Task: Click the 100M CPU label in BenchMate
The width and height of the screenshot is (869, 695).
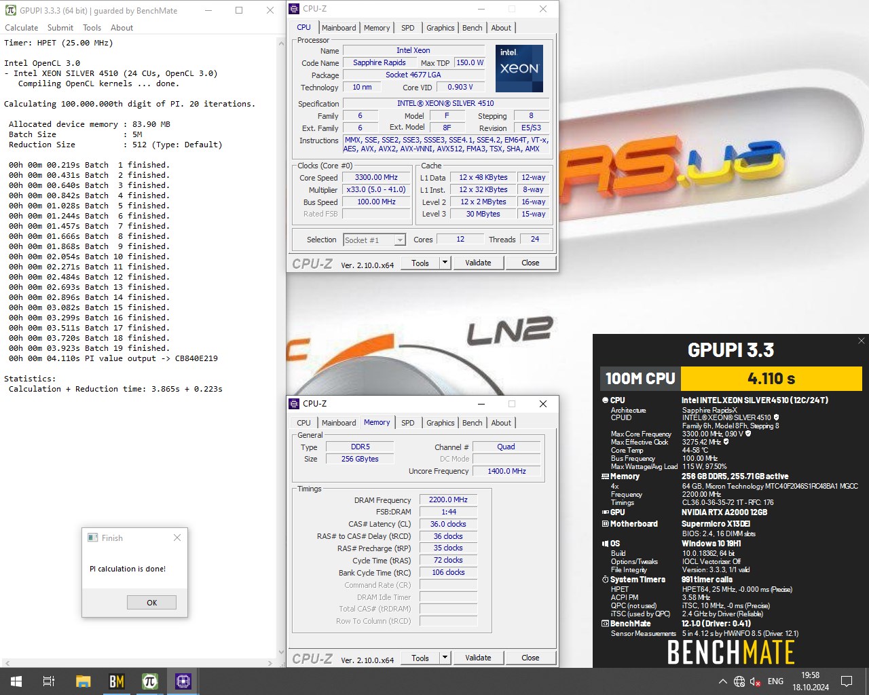Action: pyautogui.click(x=640, y=379)
